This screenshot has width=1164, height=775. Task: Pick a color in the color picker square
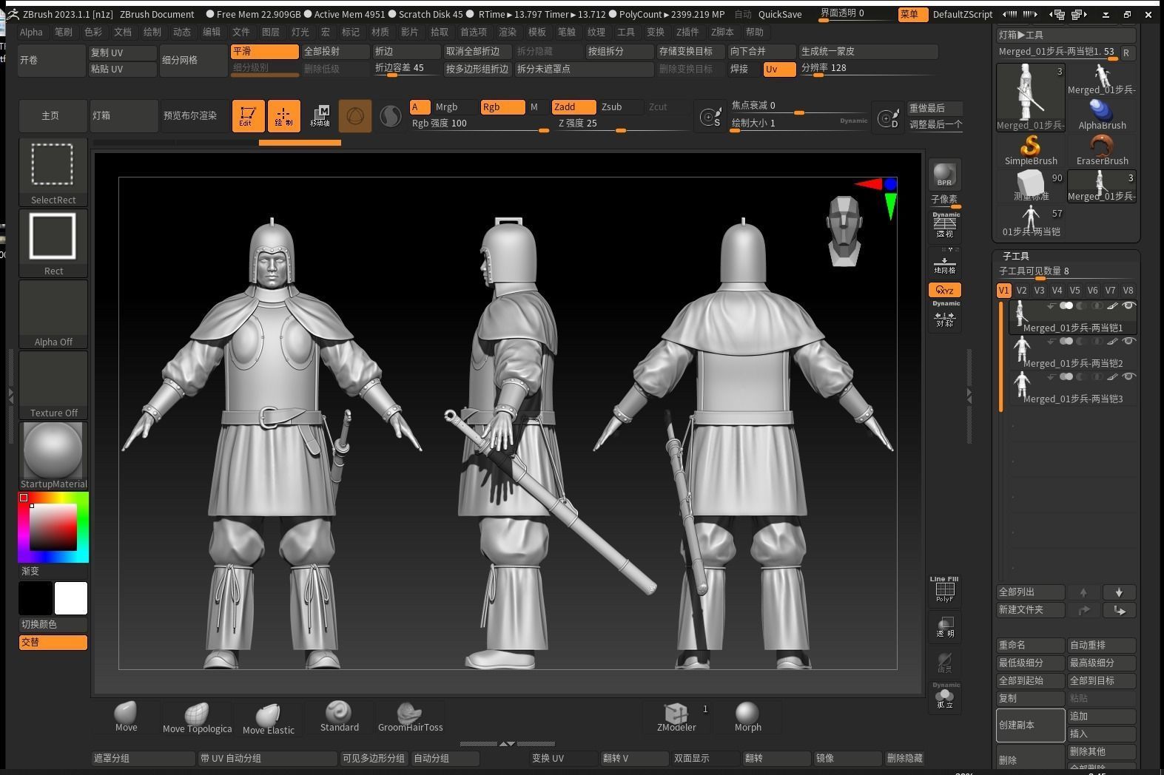[53, 527]
